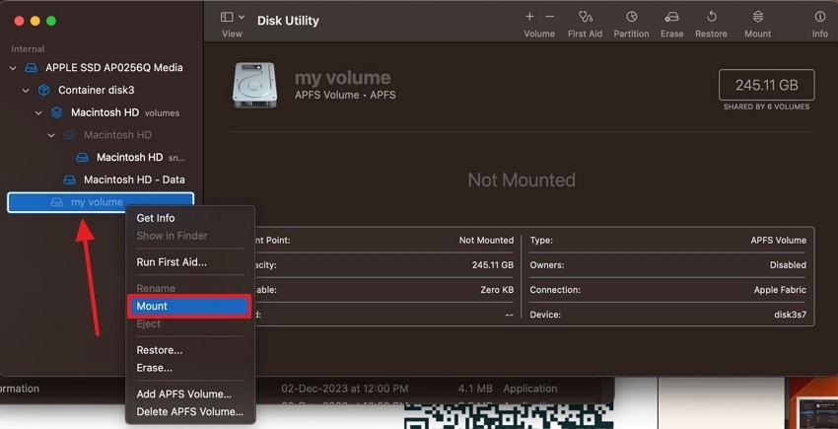Image resolution: width=838 pixels, height=429 pixels.
Task: Choose Delete APFS Volume... option
Action: (x=189, y=412)
